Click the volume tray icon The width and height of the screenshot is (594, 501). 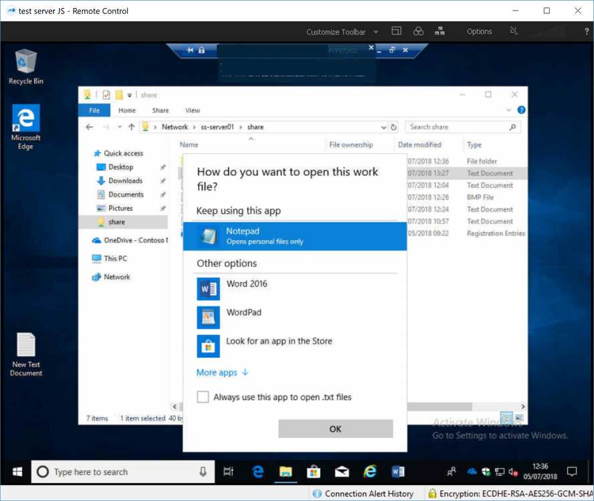[x=513, y=472]
